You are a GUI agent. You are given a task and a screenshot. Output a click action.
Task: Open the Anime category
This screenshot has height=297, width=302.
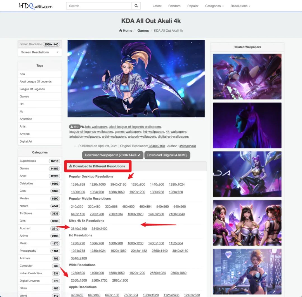pos(40,236)
